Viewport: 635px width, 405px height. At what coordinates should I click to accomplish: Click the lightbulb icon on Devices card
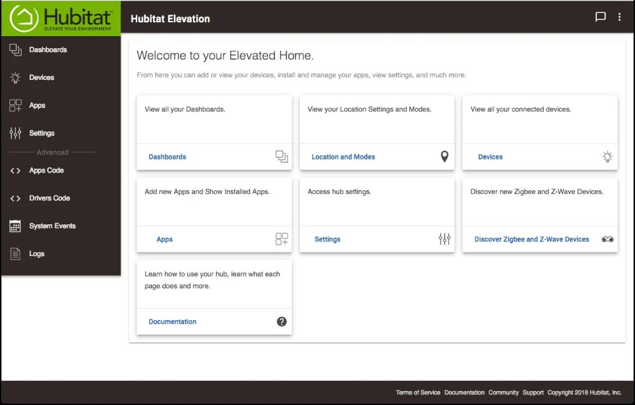click(x=608, y=157)
